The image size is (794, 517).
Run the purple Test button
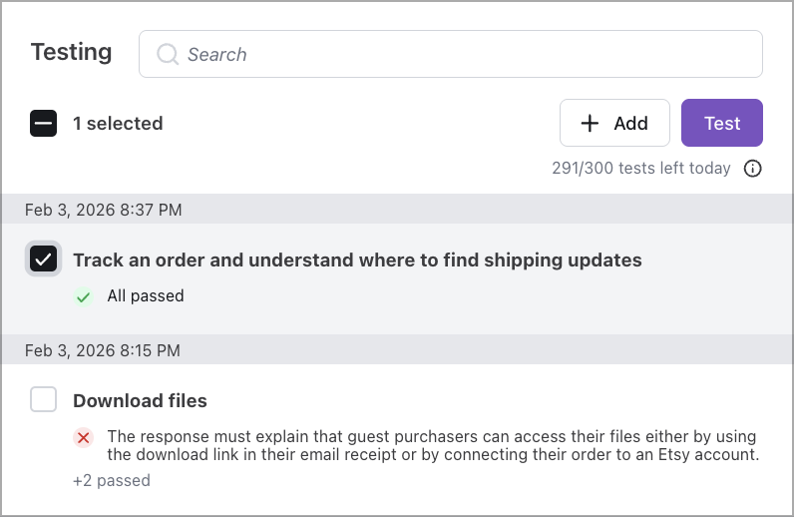[721, 123]
